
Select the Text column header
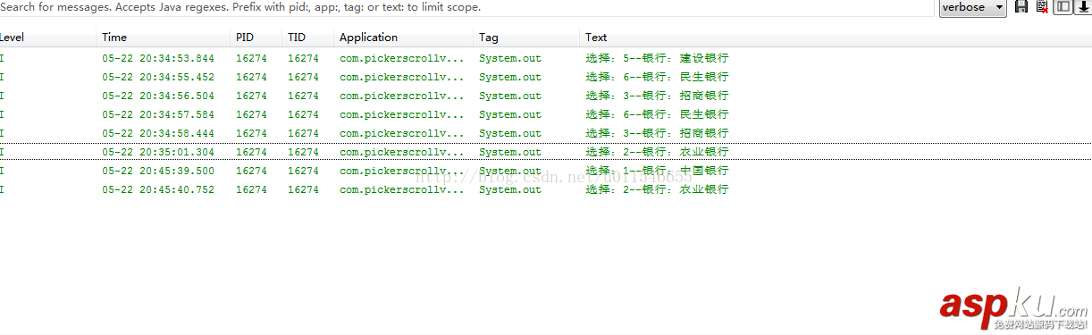tap(836, 38)
